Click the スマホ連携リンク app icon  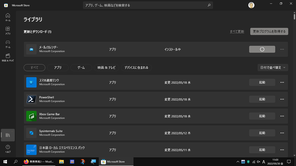(x=31, y=82)
